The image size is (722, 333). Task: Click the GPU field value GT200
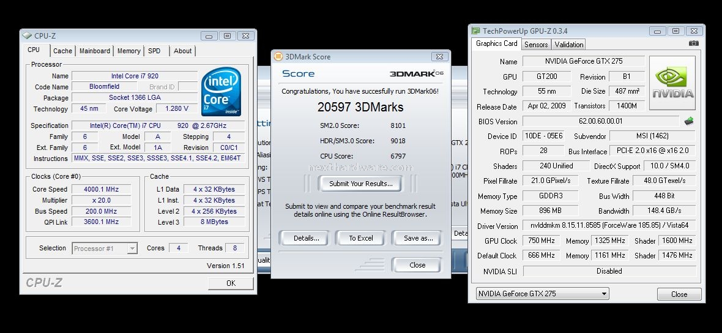pos(547,77)
